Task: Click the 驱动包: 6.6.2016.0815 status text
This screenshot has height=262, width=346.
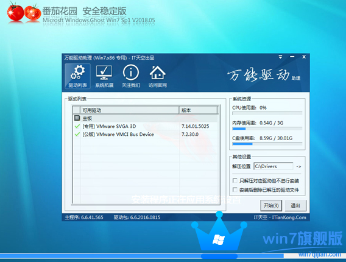Action: [x=137, y=218]
